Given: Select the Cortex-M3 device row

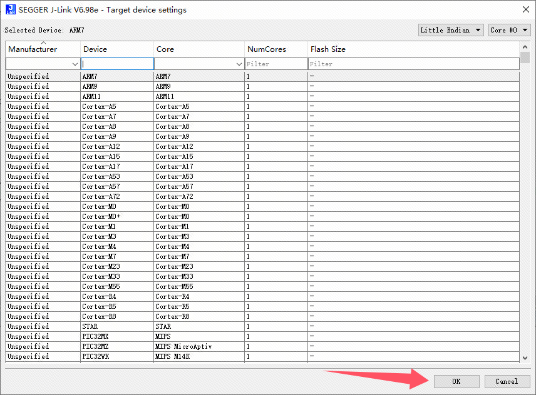Looking at the screenshot, I should pos(262,236).
